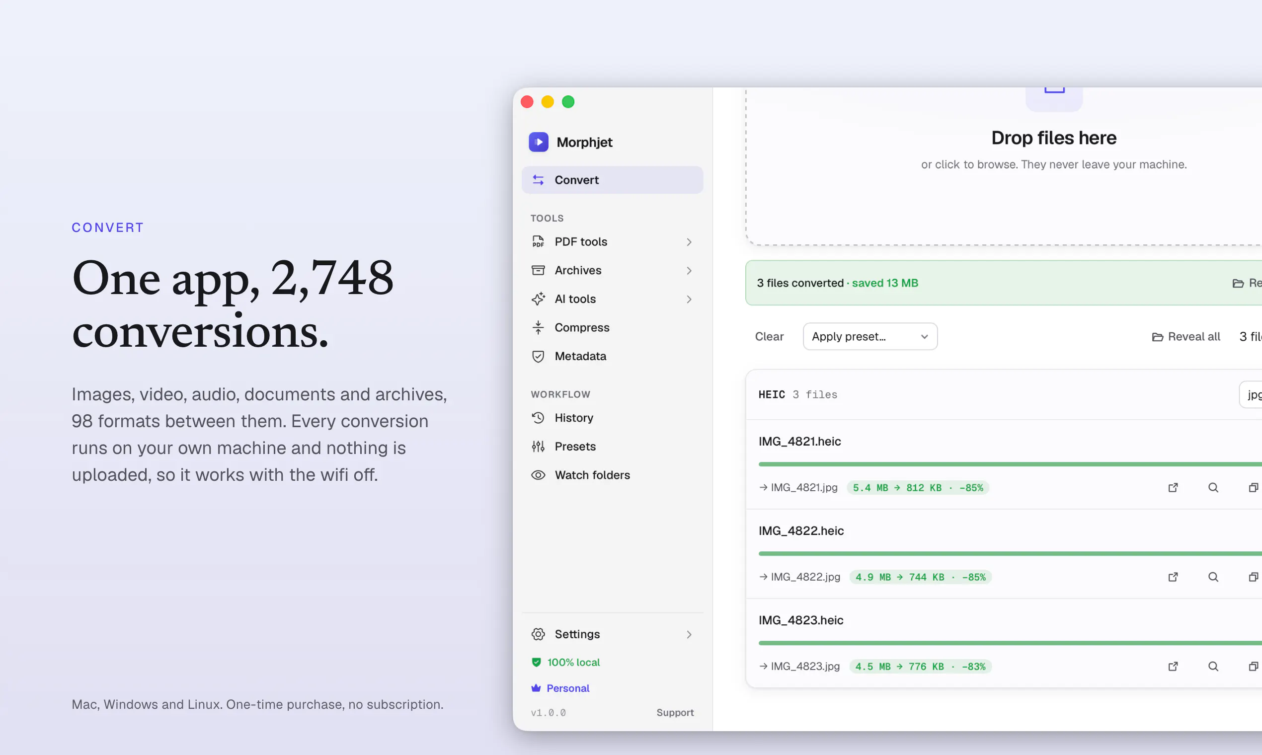
Task: Expand the PDF tools submenu chevron
Action: (x=689, y=242)
